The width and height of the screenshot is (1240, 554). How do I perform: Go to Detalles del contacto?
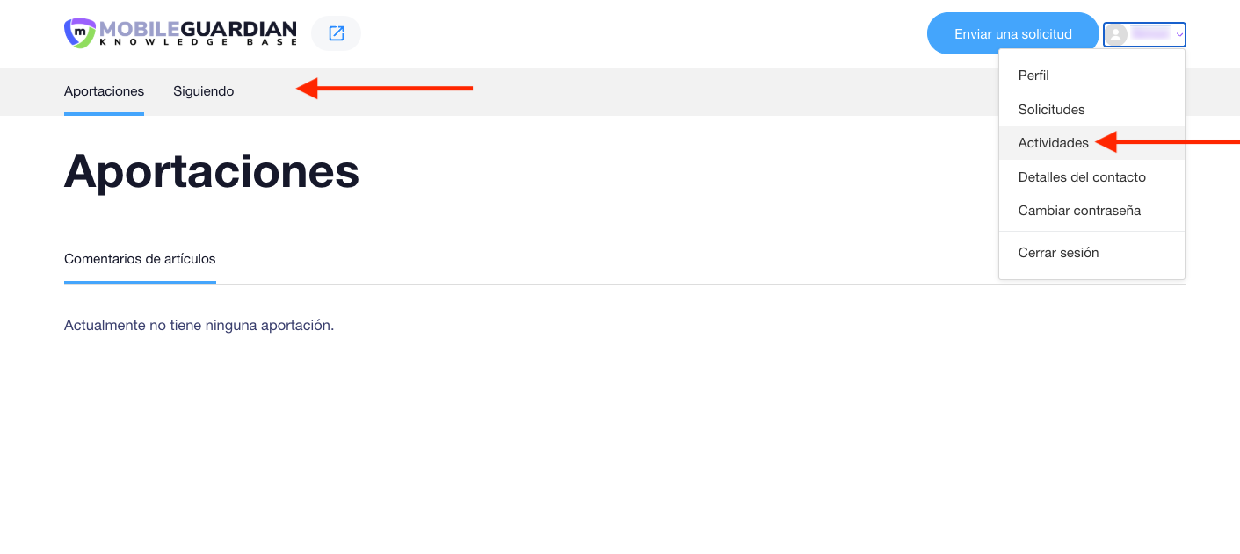coord(1082,177)
